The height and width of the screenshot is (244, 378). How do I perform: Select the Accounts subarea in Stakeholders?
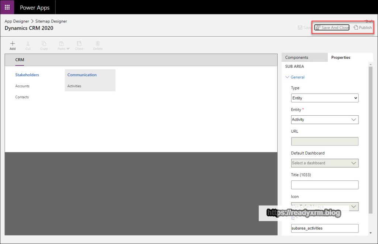coord(22,86)
